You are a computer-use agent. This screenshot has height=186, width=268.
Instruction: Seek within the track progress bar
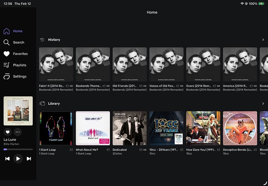(x=18, y=149)
